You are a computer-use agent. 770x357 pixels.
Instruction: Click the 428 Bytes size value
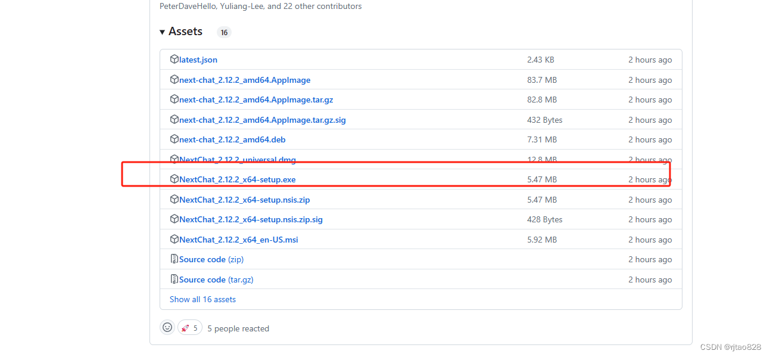point(545,219)
